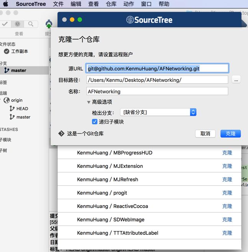Select master under origin remote
248x252 pixels.
pyautogui.click(x=23, y=117)
